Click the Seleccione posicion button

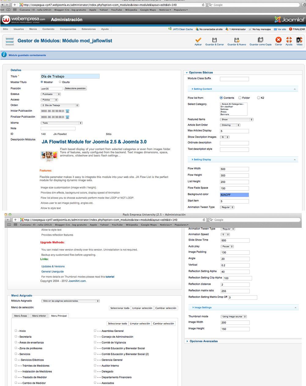point(75,88)
